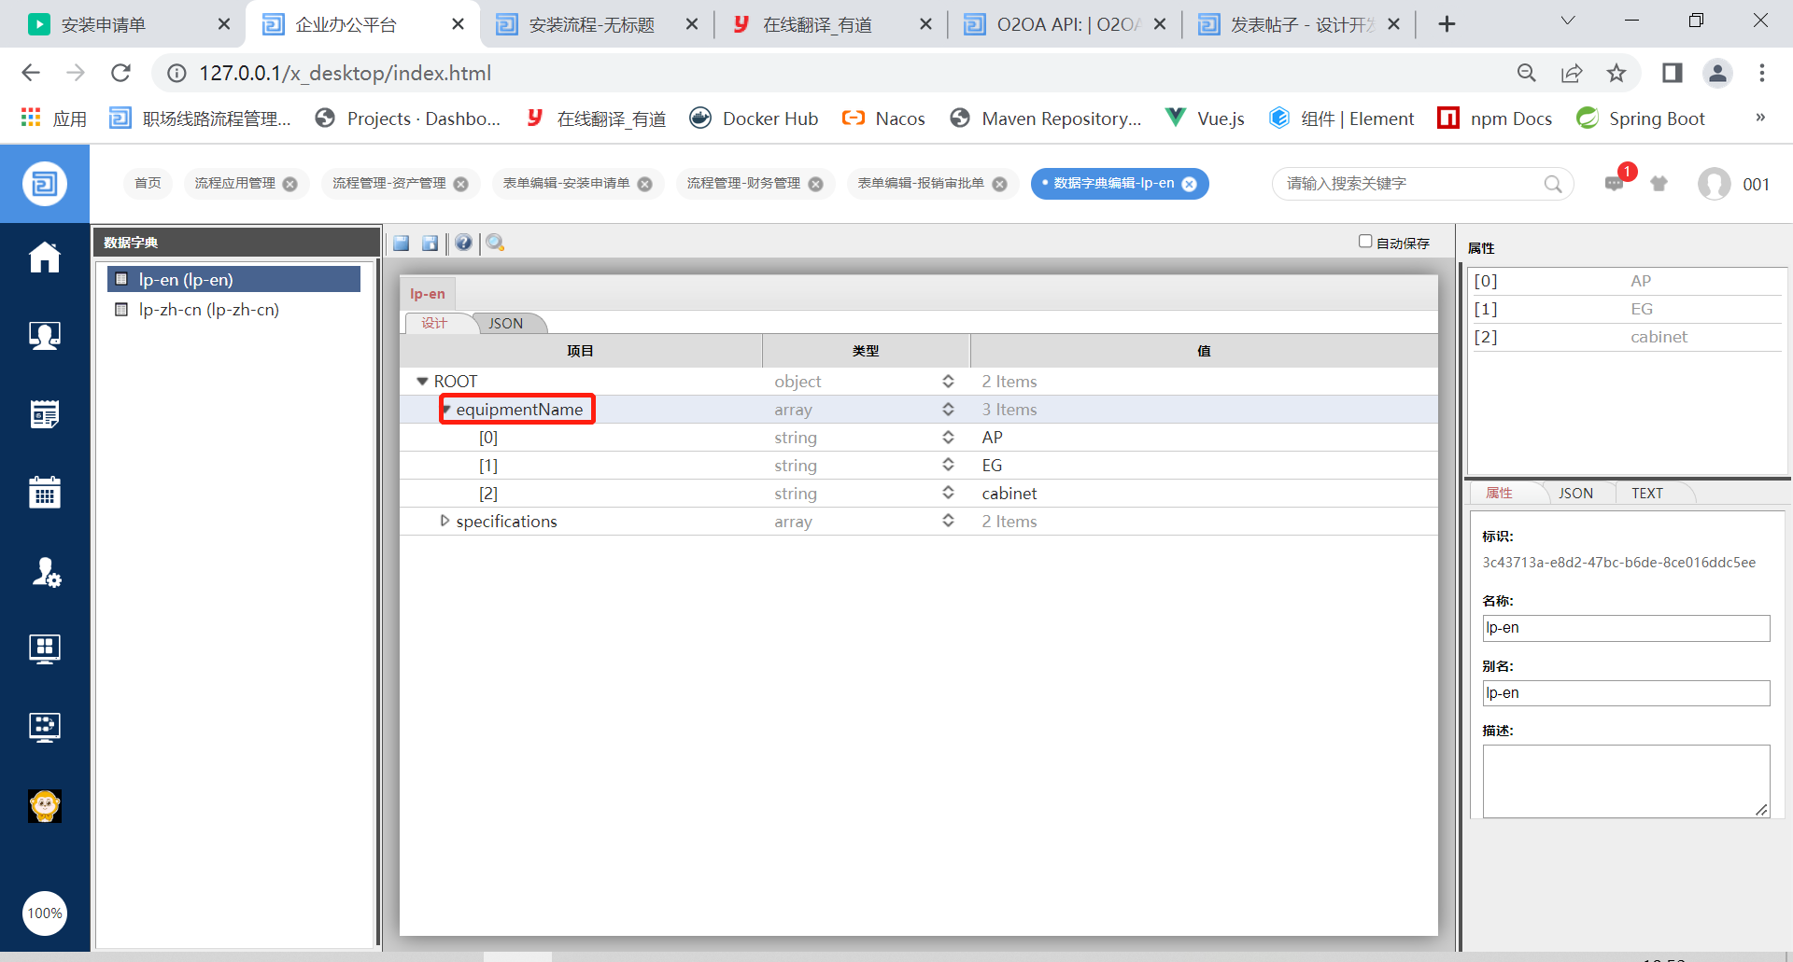Go to the 首页 page tab
1793x962 pixels.
(x=148, y=184)
